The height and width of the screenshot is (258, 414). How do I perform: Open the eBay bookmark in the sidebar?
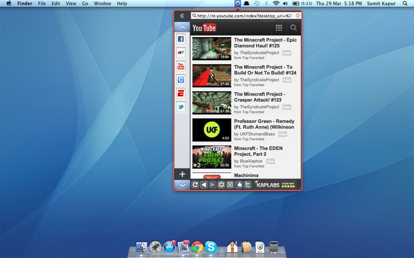tap(181, 53)
